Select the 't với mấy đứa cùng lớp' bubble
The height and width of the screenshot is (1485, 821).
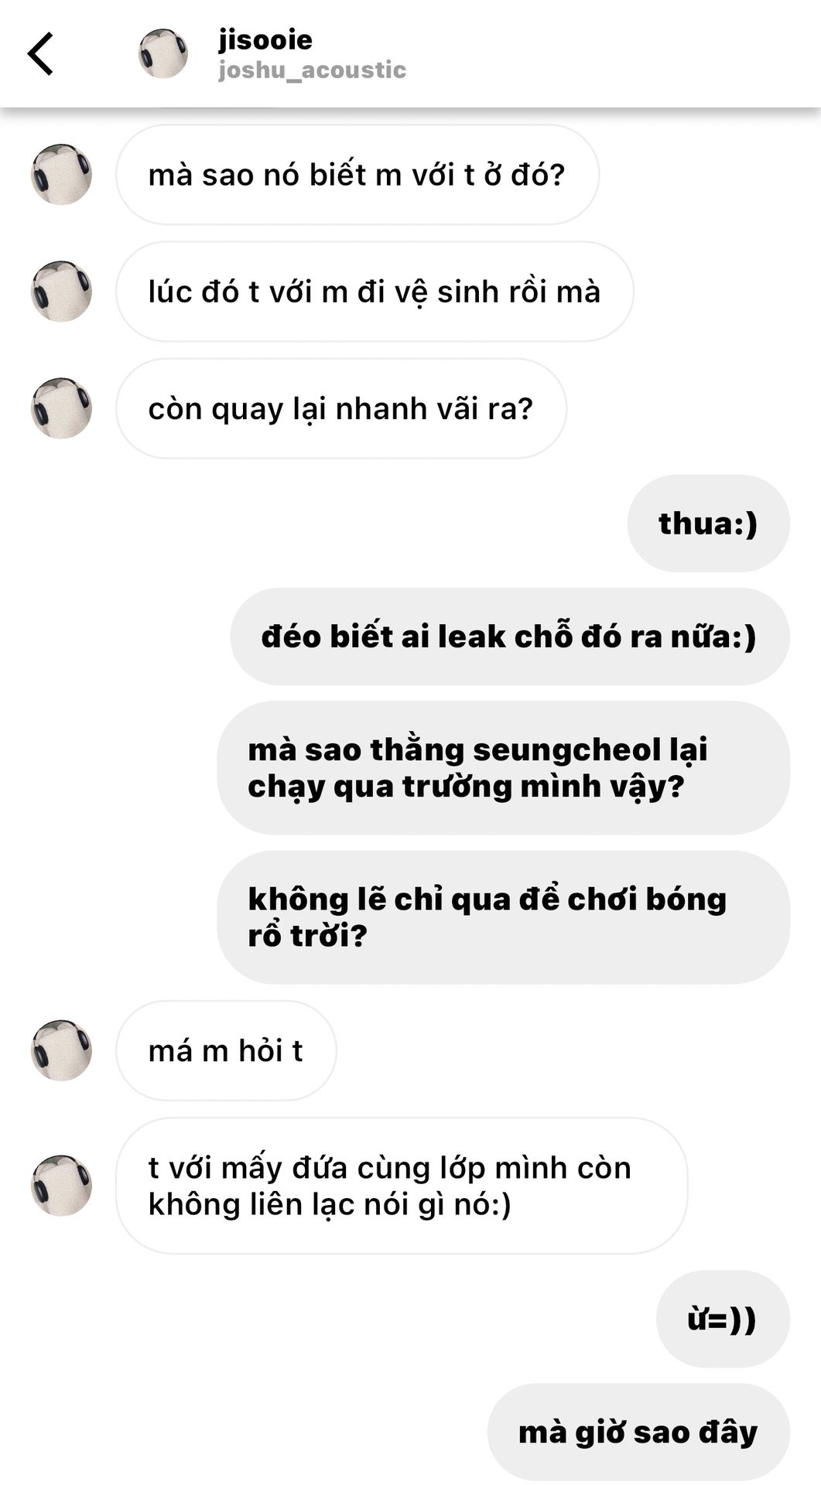[402, 1186]
